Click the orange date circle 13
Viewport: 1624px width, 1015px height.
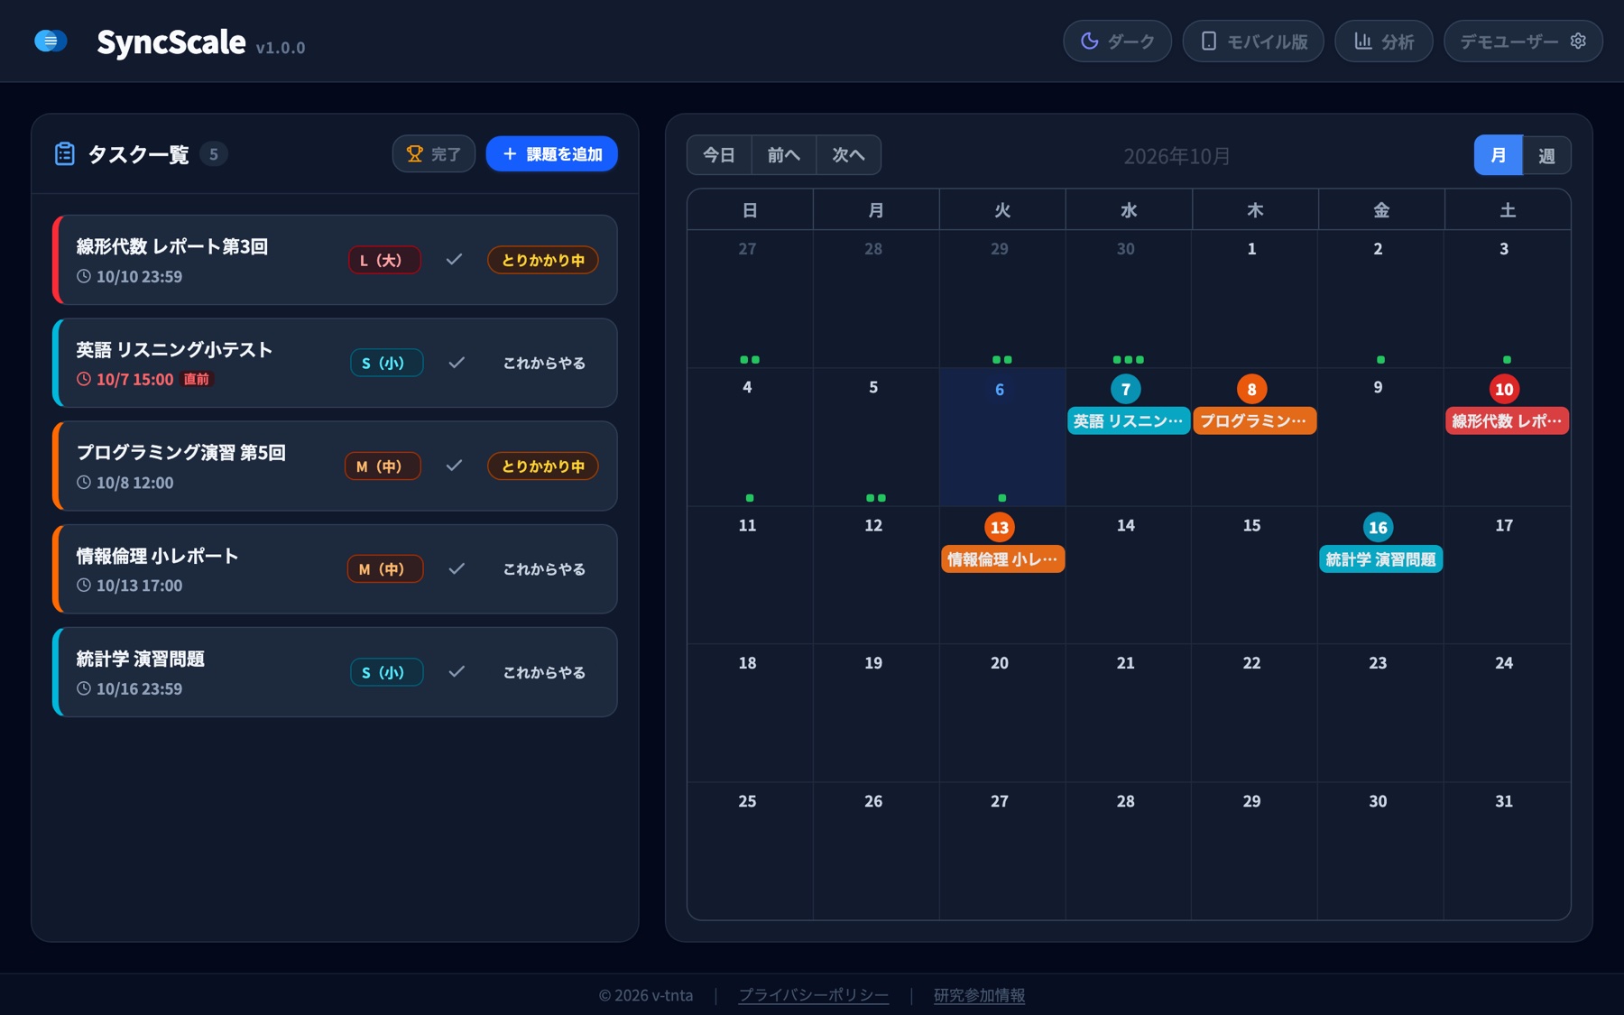pyautogui.click(x=999, y=527)
